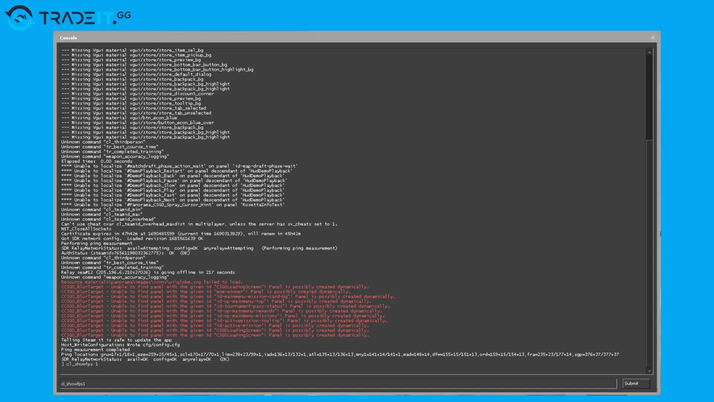This screenshot has width=714, height=402.
Task: Click the scrollbar up arrow in console
Action: [x=649, y=52]
